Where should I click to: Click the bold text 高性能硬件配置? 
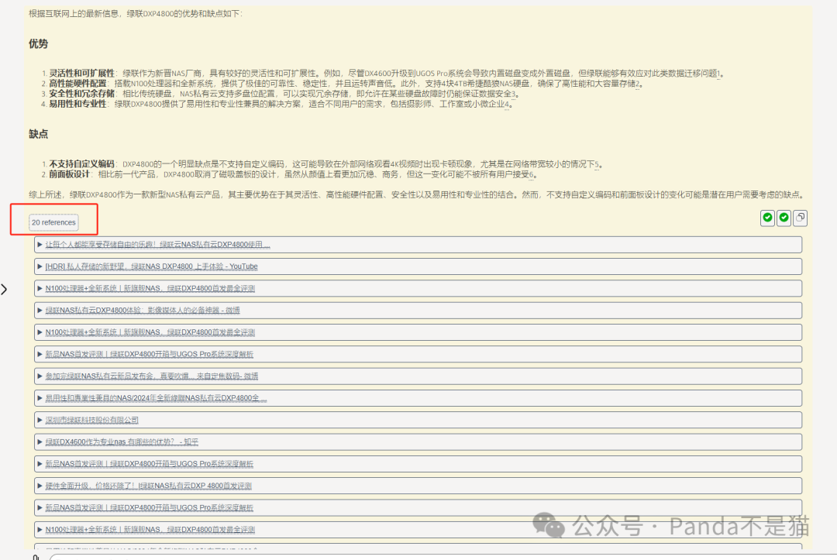pos(78,84)
